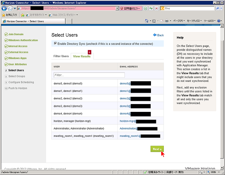Uncheck Enable Directory Sync checkbox
The width and height of the screenshot is (225, 175).
pos(55,43)
